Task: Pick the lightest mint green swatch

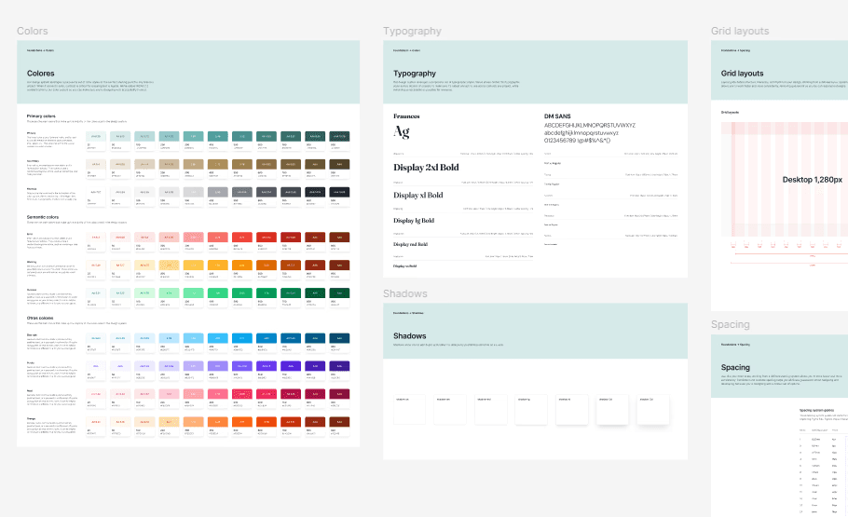Action: coord(96,293)
